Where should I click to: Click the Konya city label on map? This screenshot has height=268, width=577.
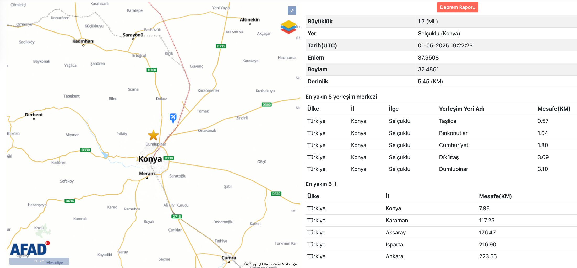tap(150, 159)
